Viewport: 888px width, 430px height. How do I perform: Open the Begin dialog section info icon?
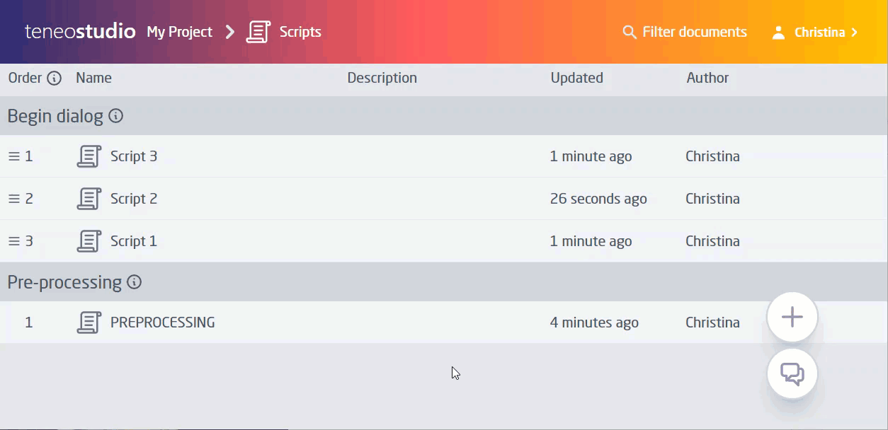pos(115,116)
